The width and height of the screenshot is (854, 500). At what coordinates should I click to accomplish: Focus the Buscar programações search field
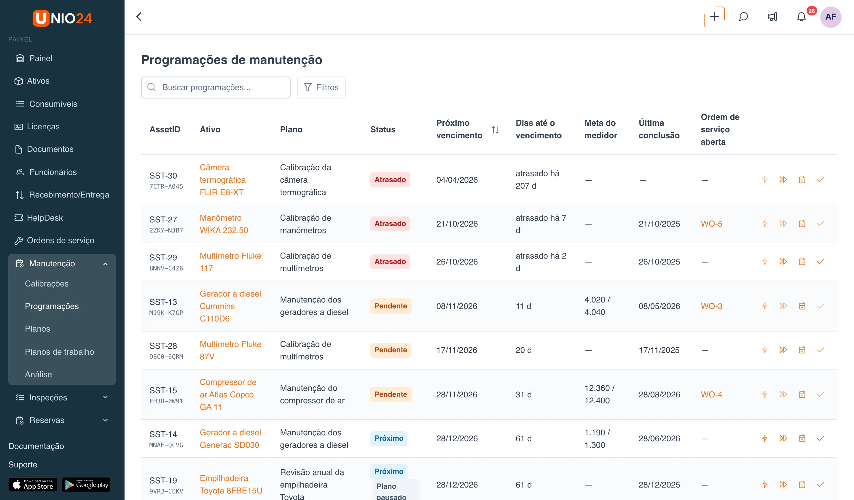[216, 87]
